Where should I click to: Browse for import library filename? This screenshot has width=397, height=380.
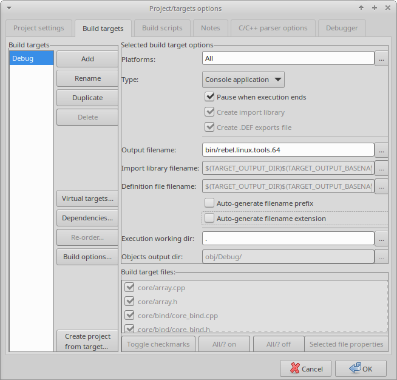(381, 168)
